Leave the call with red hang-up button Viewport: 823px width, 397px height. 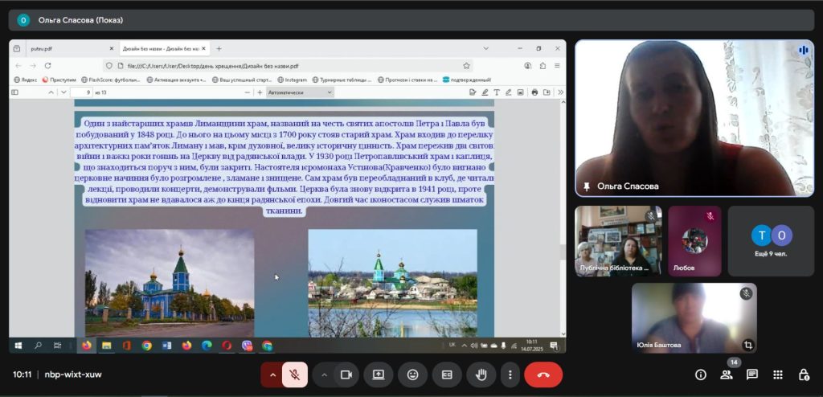click(543, 374)
